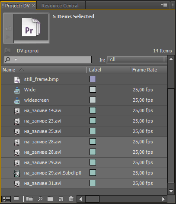Click the New Item icon

click(x=61, y=199)
